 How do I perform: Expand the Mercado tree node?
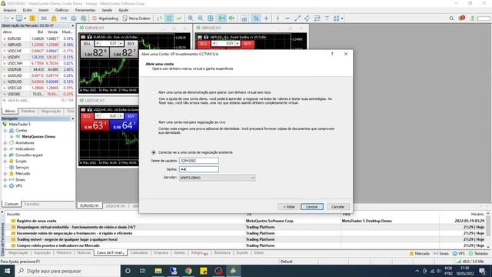(5, 174)
